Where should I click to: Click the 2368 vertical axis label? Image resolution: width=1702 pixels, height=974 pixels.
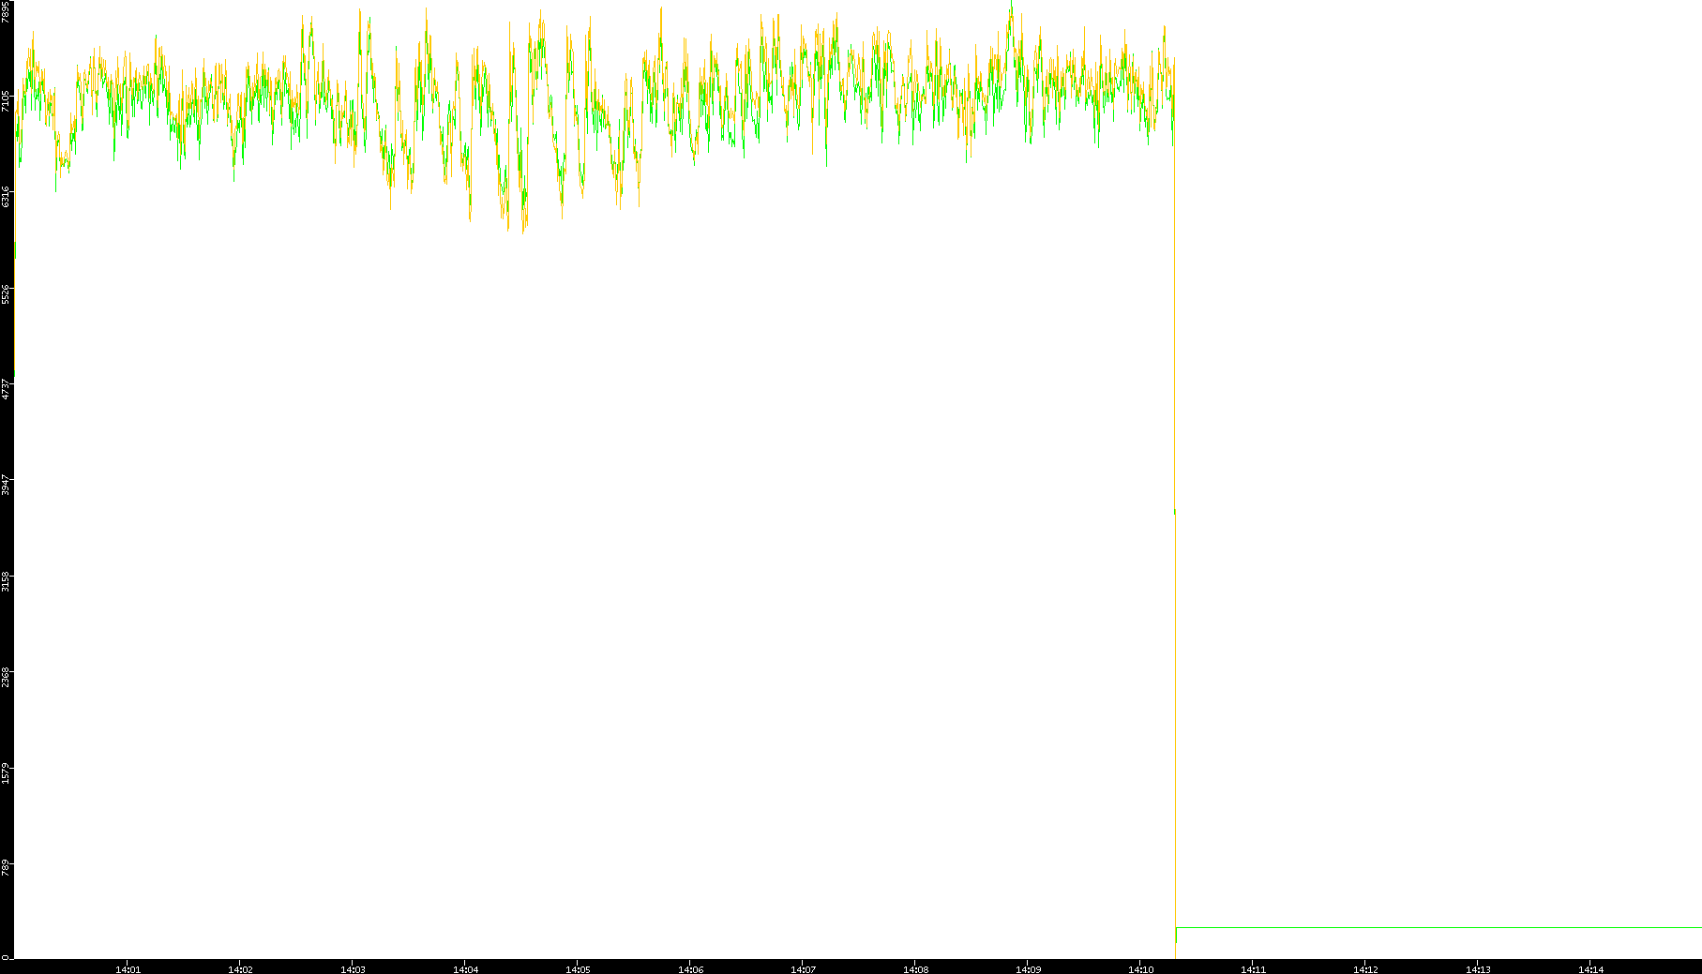7,676
